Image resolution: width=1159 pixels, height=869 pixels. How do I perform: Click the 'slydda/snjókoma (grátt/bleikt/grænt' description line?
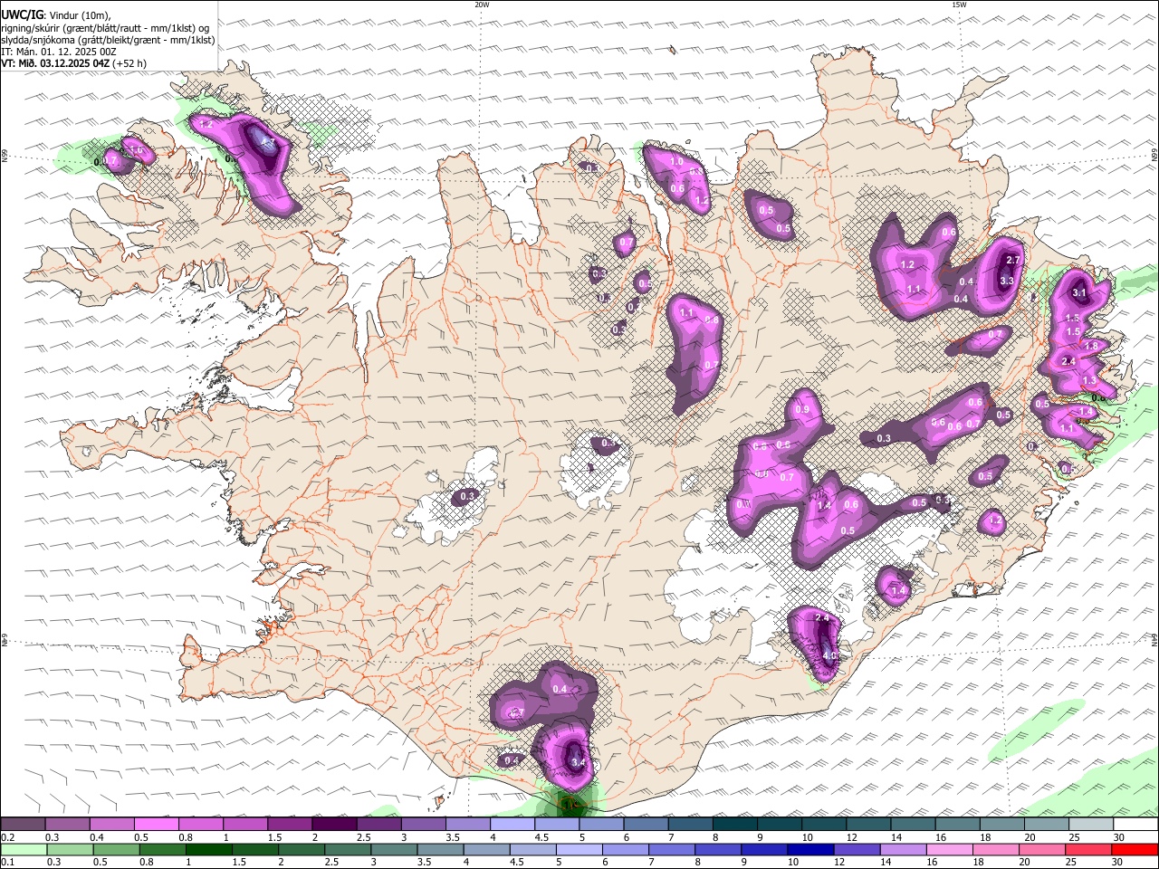coord(108,40)
